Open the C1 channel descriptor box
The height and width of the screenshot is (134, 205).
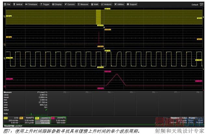pyautogui.click(x=11, y=120)
